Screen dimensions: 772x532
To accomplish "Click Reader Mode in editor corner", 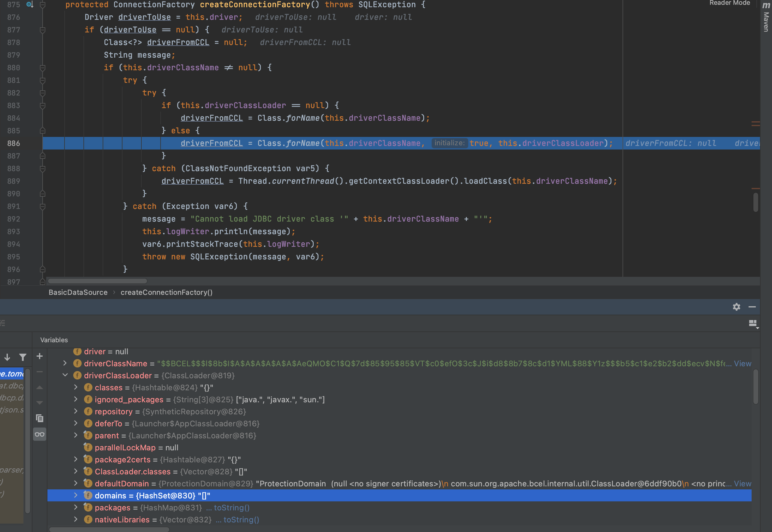I will [730, 3].
